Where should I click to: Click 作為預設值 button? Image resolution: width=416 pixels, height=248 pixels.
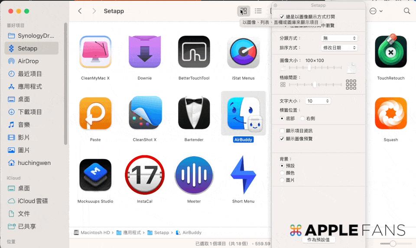pos(318,239)
